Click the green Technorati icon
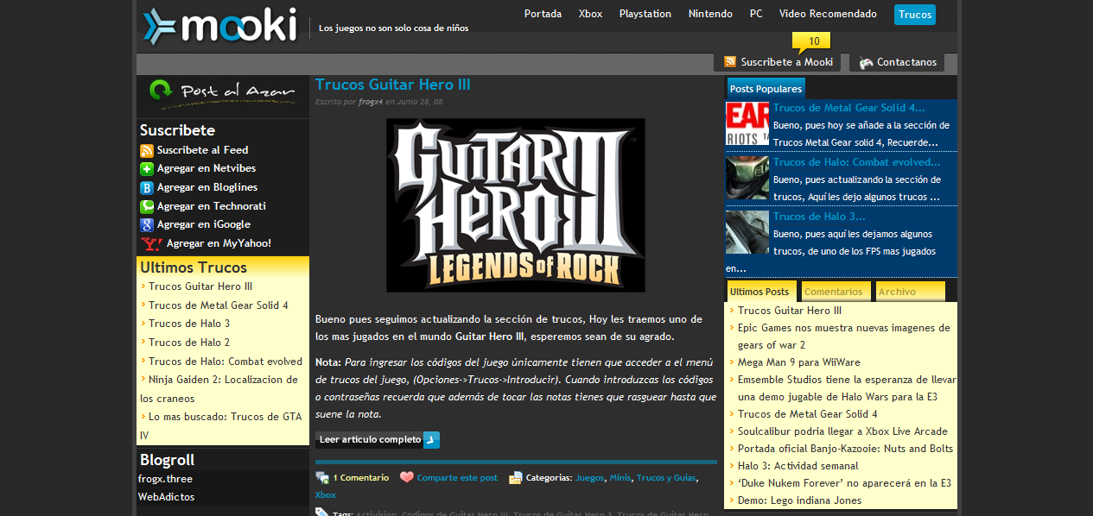Viewport: 1093px width, 516px height. coord(147,206)
